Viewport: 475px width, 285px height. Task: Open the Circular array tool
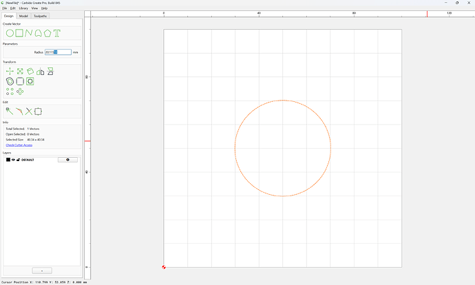click(x=20, y=92)
